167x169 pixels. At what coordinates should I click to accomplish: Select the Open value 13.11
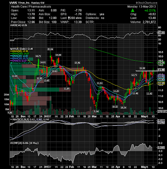pyautogui.click(x=31, y=11)
